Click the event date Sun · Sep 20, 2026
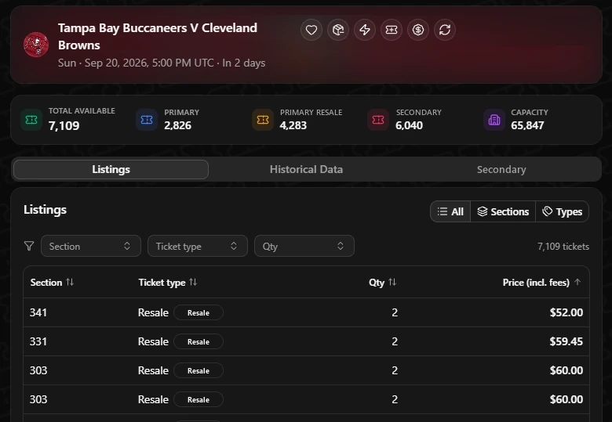Viewport: 612px width, 422px height. [x=162, y=63]
